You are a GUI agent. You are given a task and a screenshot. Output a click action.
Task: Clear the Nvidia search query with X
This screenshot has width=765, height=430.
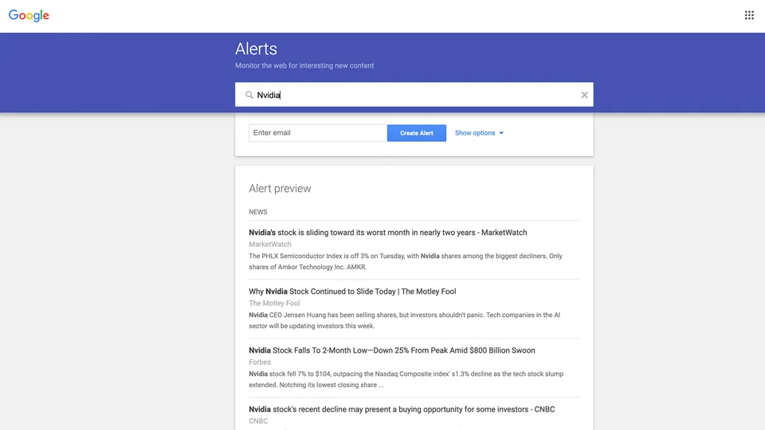tap(584, 95)
